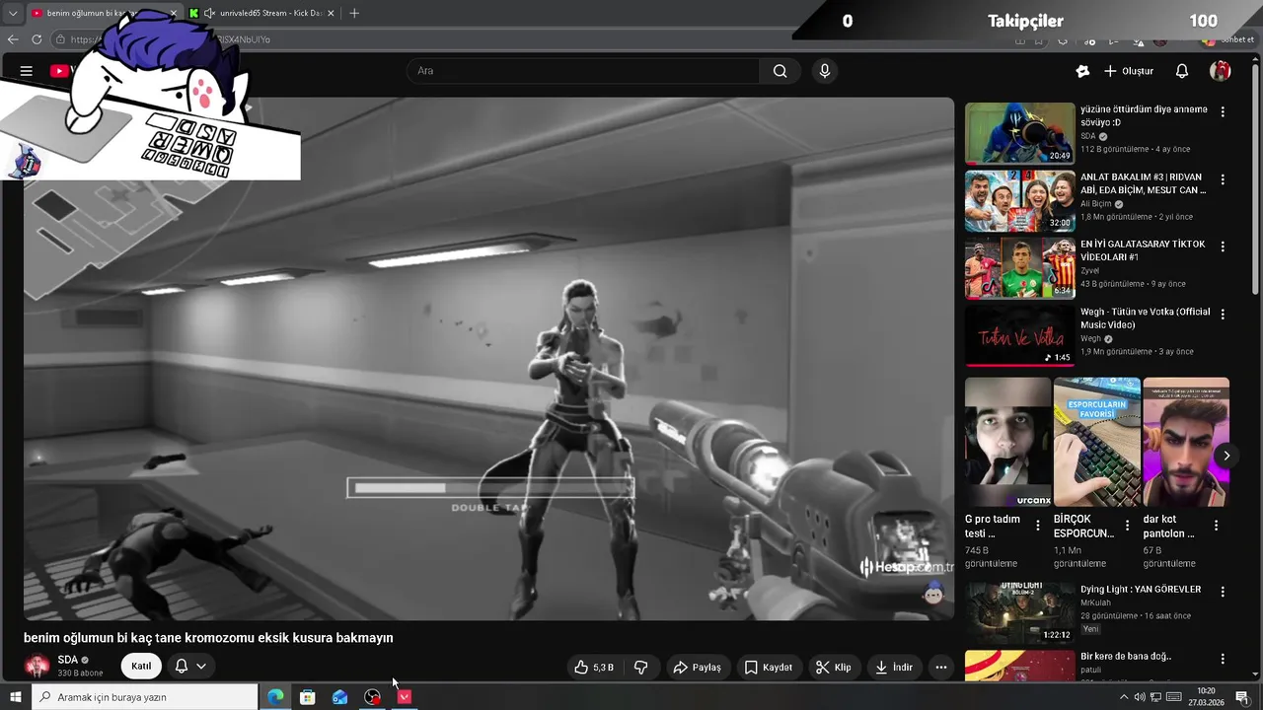Screen dimensions: 1263x710
Task: Reload the page
Action: (x=37, y=39)
